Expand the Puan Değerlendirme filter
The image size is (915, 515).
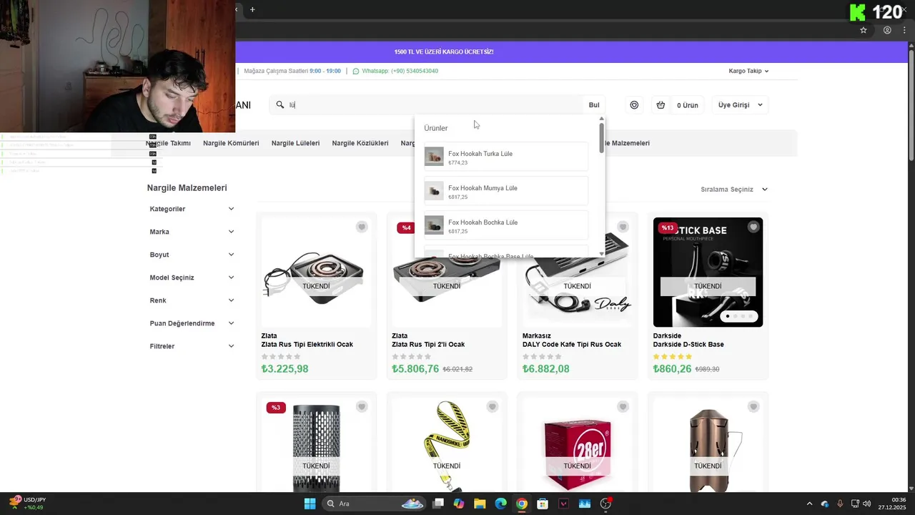click(192, 323)
